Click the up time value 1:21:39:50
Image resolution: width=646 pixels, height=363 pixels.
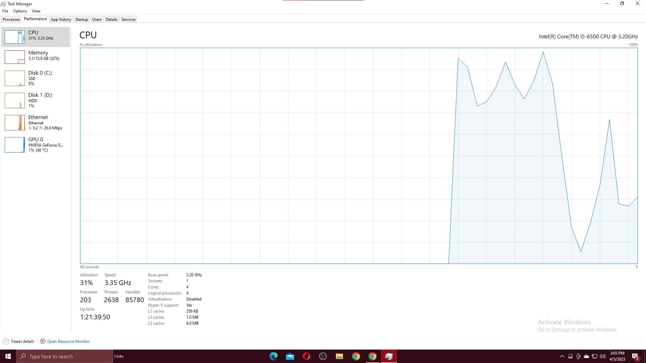tap(95, 317)
